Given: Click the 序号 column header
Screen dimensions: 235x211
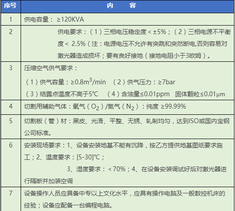Looking at the screenshot, I should pos(10,6).
